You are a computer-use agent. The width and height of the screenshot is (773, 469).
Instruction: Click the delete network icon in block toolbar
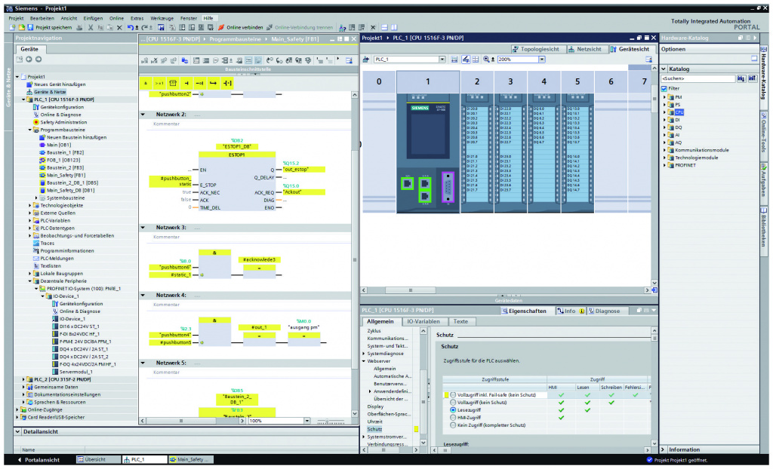[154, 60]
